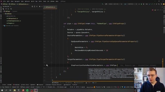Click the Git commit checkmark icon
Screen dimensions: 165x92
tap(152, 4)
